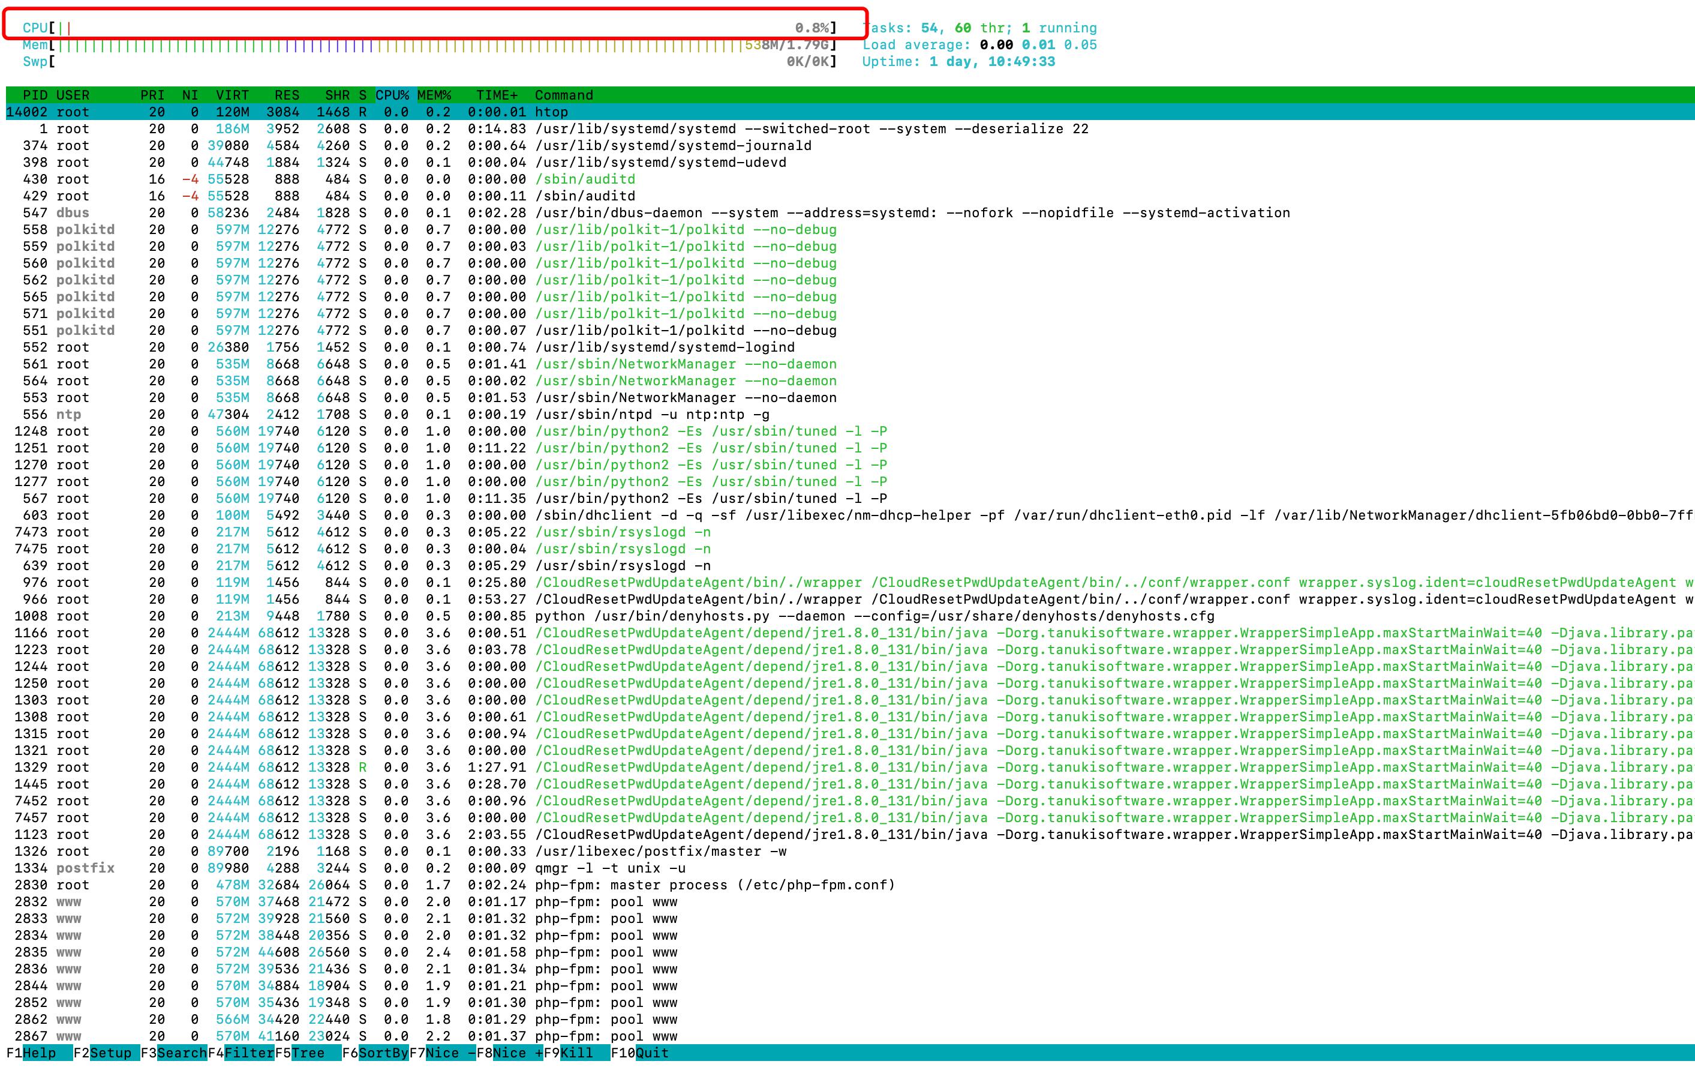Click the CPU usage meter bar
Screen dimensions: 1695x1079
429,28
